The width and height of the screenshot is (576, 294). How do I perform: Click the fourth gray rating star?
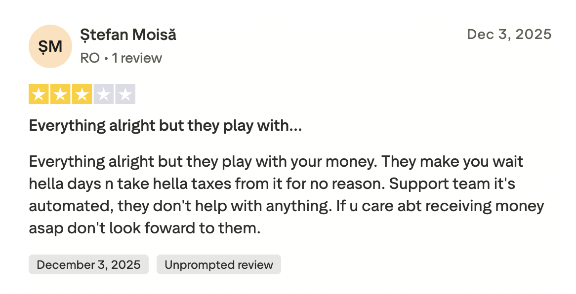(x=104, y=94)
